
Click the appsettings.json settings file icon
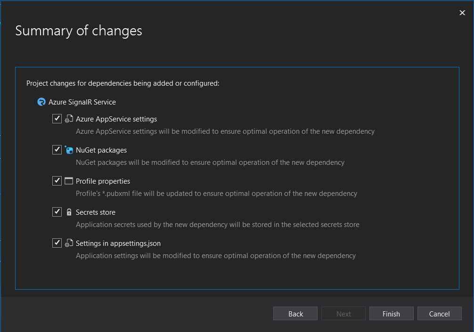(69, 243)
